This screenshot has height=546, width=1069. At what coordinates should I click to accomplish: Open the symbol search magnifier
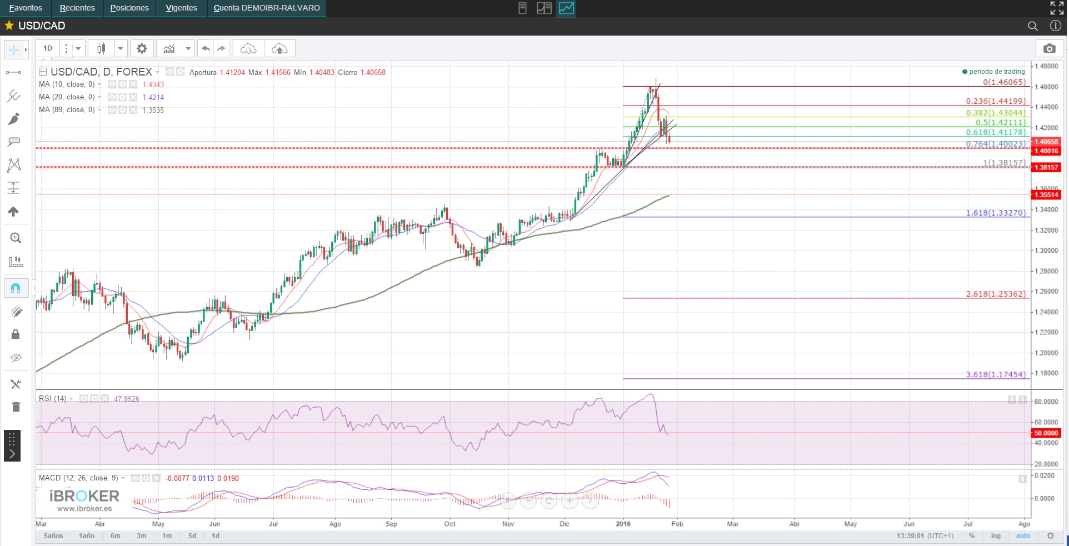[1032, 26]
